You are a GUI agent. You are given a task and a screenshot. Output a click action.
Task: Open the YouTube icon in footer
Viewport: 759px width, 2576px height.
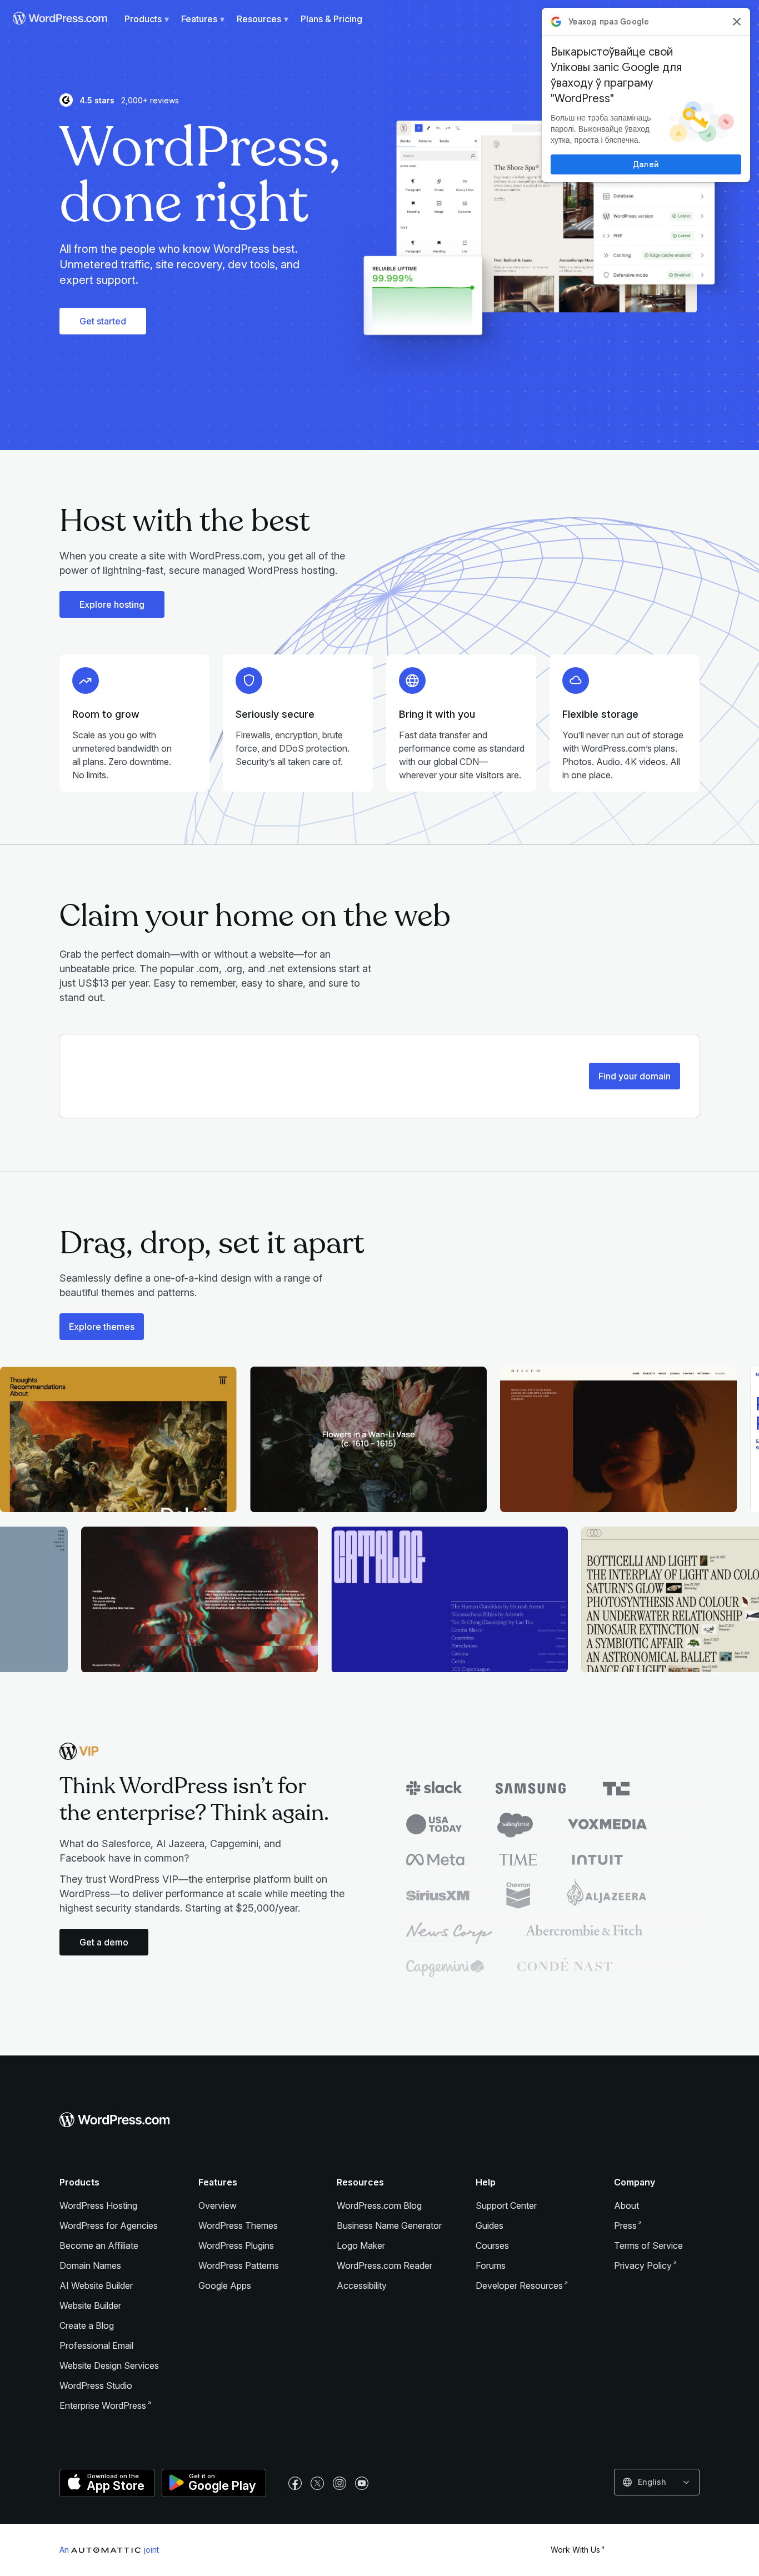point(362,2483)
